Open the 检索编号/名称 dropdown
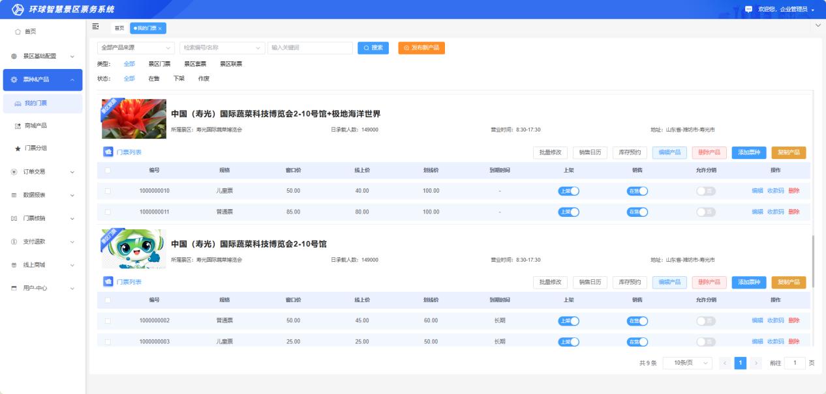826x394 pixels. (x=222, y=48)
